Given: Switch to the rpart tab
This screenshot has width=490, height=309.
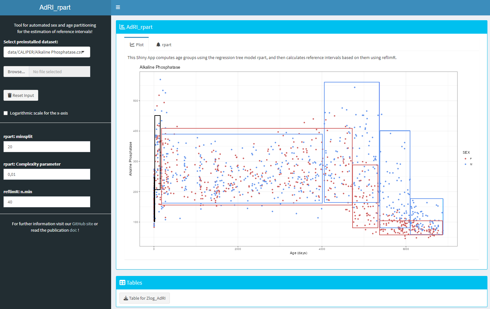Looking at the screenshot, I should [164, 45].
